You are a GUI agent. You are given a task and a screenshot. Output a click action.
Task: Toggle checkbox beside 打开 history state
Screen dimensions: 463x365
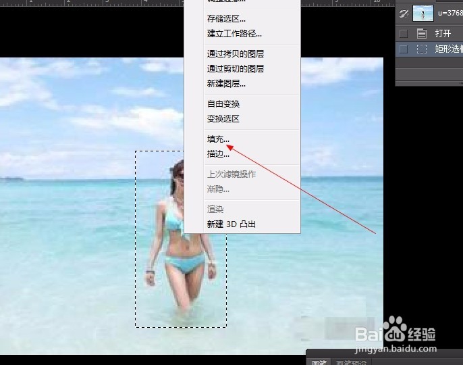tap(404, 33)
